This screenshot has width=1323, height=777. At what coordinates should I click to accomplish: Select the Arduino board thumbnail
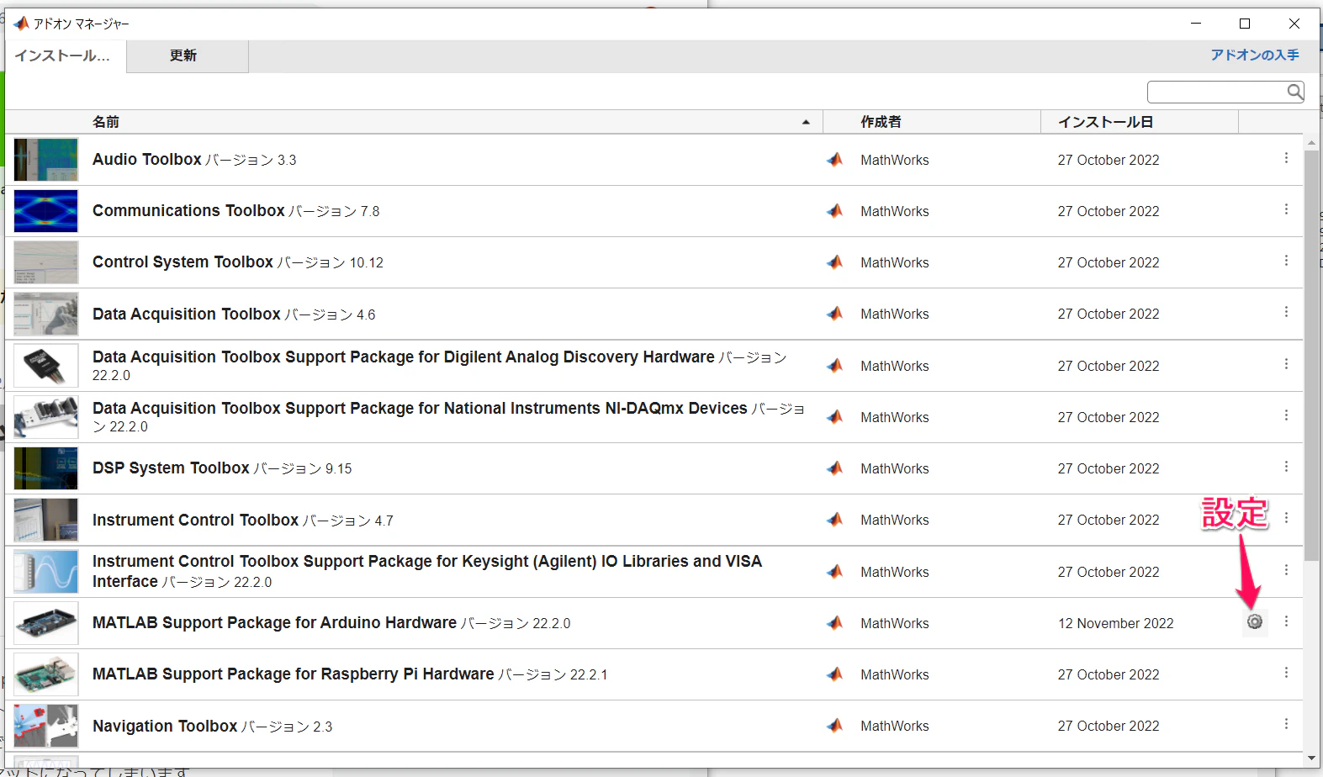tap(46, 623)
